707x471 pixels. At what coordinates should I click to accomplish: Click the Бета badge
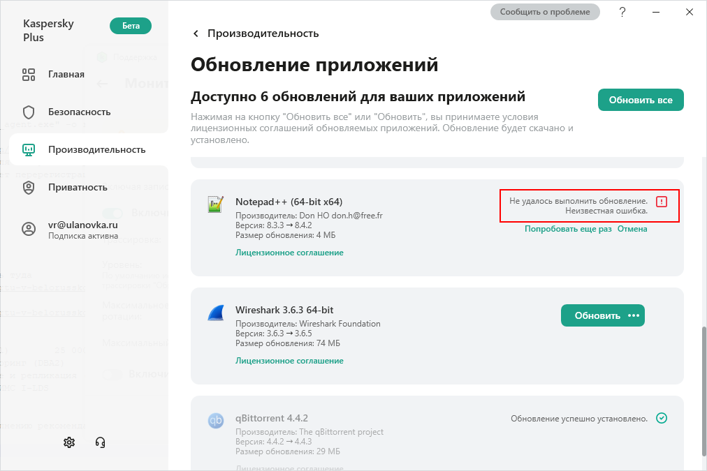click(x=131, y=26)
